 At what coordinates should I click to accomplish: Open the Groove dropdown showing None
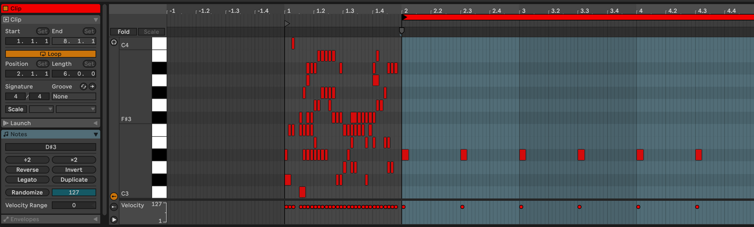pos(74,96)
